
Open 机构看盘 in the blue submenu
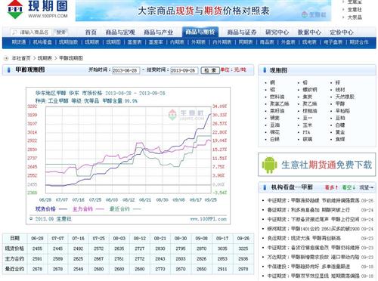[42, 42]
